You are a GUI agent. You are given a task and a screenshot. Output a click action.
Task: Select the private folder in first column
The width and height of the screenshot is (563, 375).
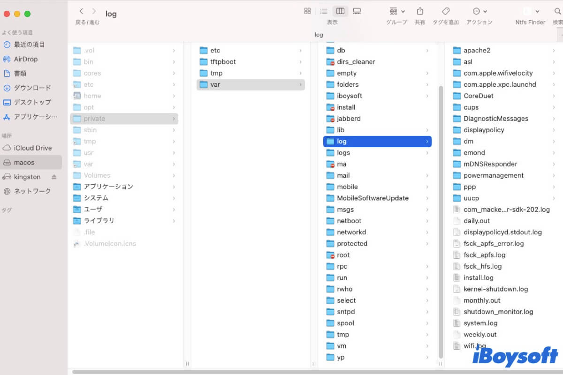coord(124,119)
